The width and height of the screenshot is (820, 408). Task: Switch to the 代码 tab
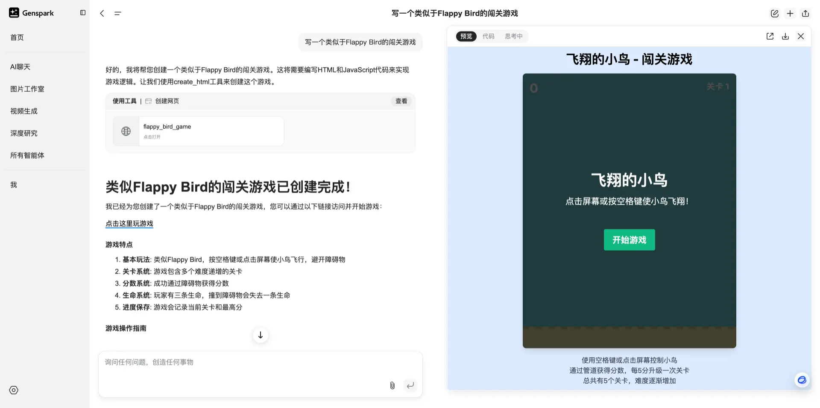click(x=488, y=36)
